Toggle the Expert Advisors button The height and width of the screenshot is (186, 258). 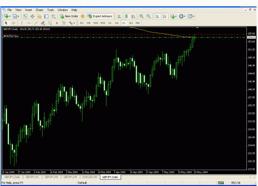tap(100, 16)
